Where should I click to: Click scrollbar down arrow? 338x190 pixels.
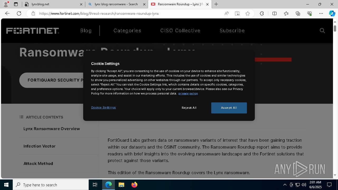pyautogui.click(x=335, y=175)
